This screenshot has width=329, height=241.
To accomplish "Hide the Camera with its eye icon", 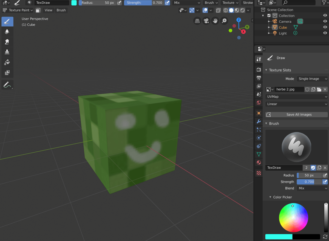I will tap(325, 21).
